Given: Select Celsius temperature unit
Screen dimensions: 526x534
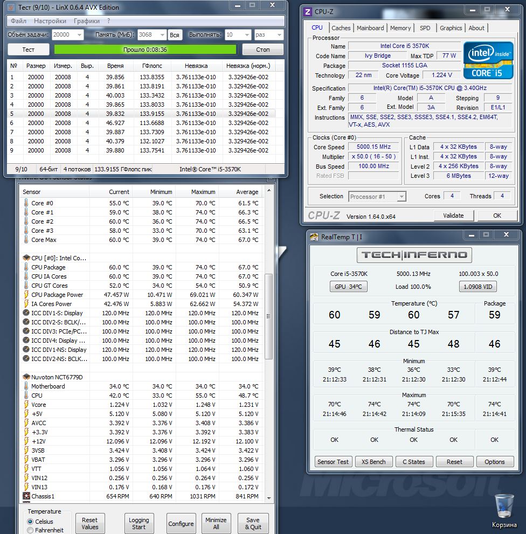Looking at the screenshot, I should (x=30, y=522).
